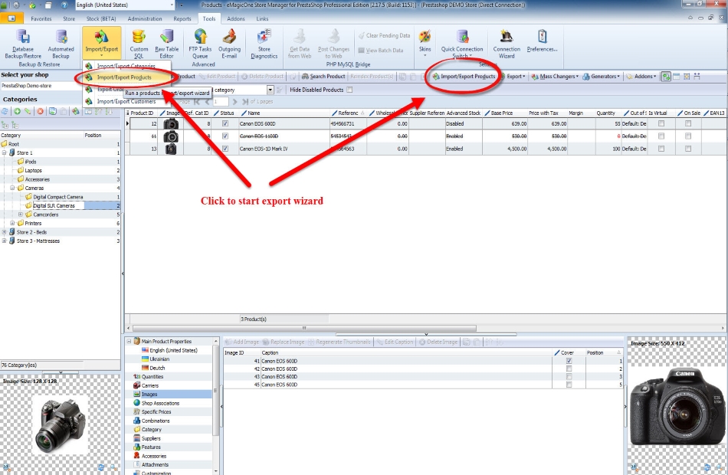This screenshot has height=475, width=728.
Task: Expand Store 2 - Beds node
Action: click(4, 232)
